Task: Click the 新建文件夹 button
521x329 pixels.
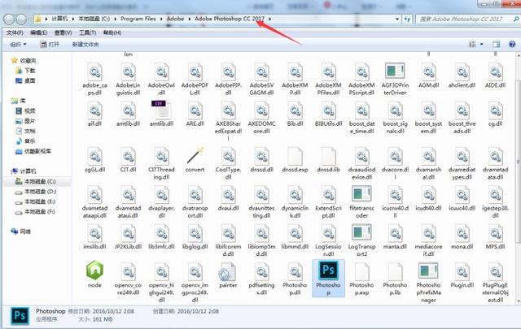Action: tap(85, 44)
